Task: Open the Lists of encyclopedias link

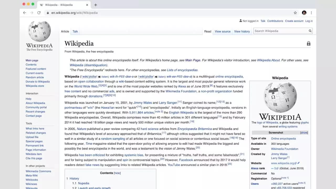Action: click(x=182, y=70)
